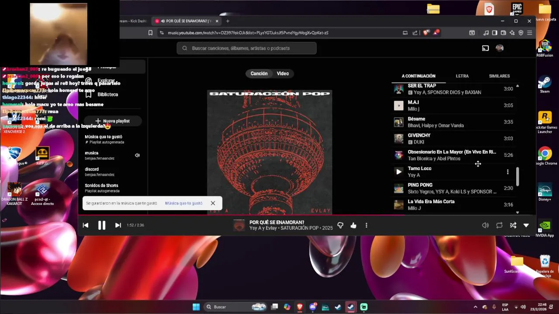Click the player volume speaker icon
This screenshot has width=559, height=314.
tap(485, 225)
